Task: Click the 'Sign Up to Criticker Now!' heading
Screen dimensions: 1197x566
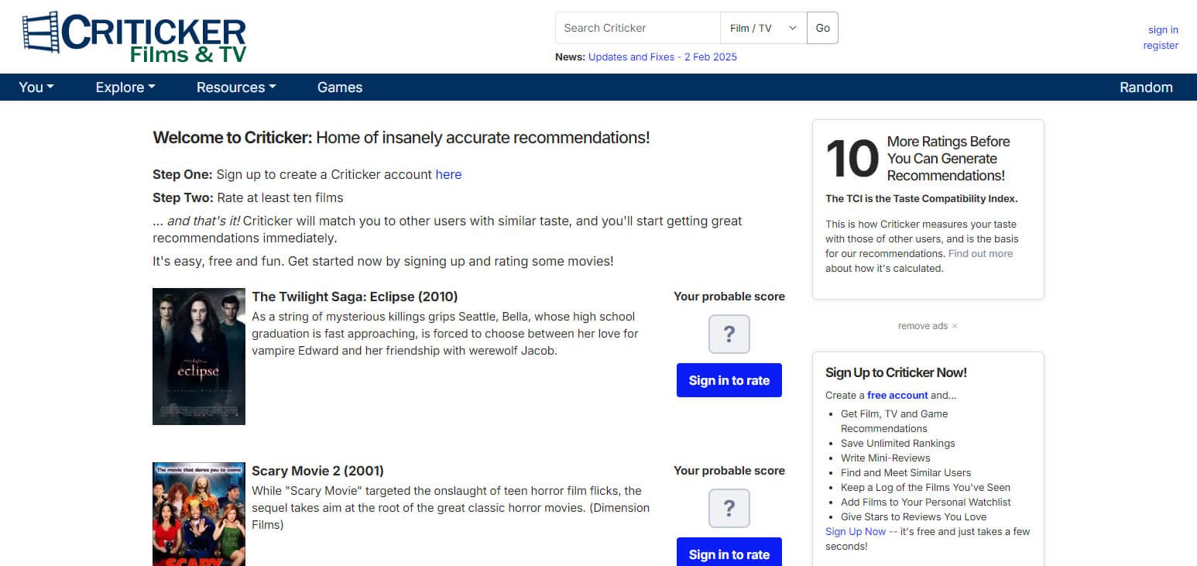Action: [x=896, y=372]
